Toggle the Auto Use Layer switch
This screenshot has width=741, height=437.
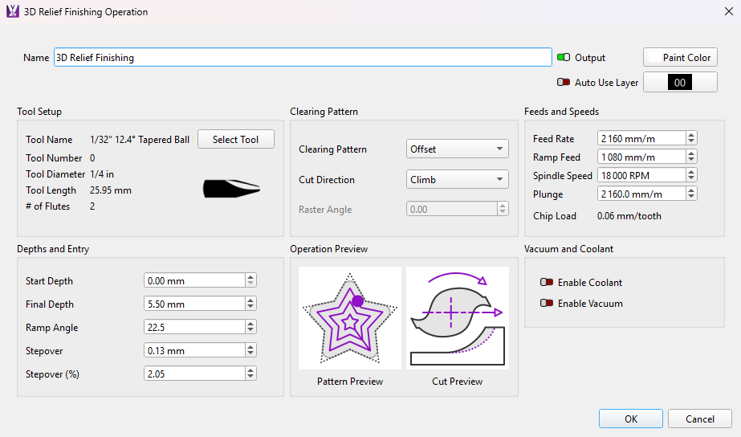[x=564, y=82]
